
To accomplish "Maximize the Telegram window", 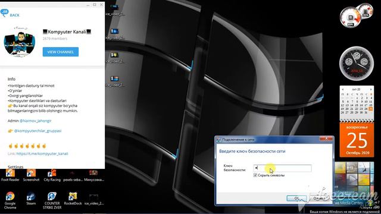I will click(x=95, y=5).
